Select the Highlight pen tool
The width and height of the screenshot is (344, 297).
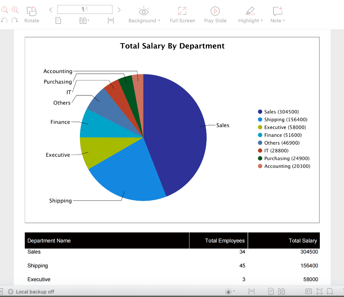tap(250, 11)
